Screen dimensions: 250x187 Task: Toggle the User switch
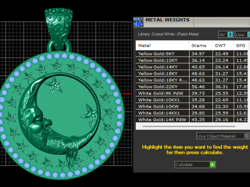(243, 34)
